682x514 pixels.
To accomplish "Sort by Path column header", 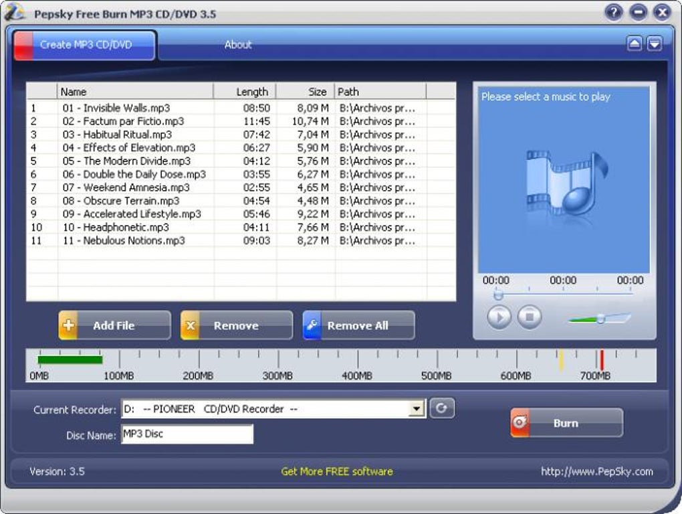I will pos(380,92).
